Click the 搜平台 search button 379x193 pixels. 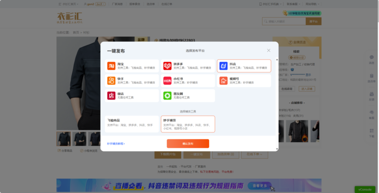[313, 21]
